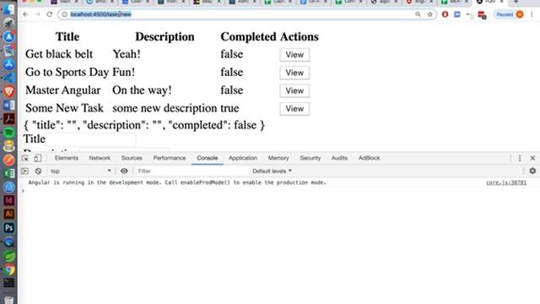Open the Chrome three-dot menu

click(532, 14)
